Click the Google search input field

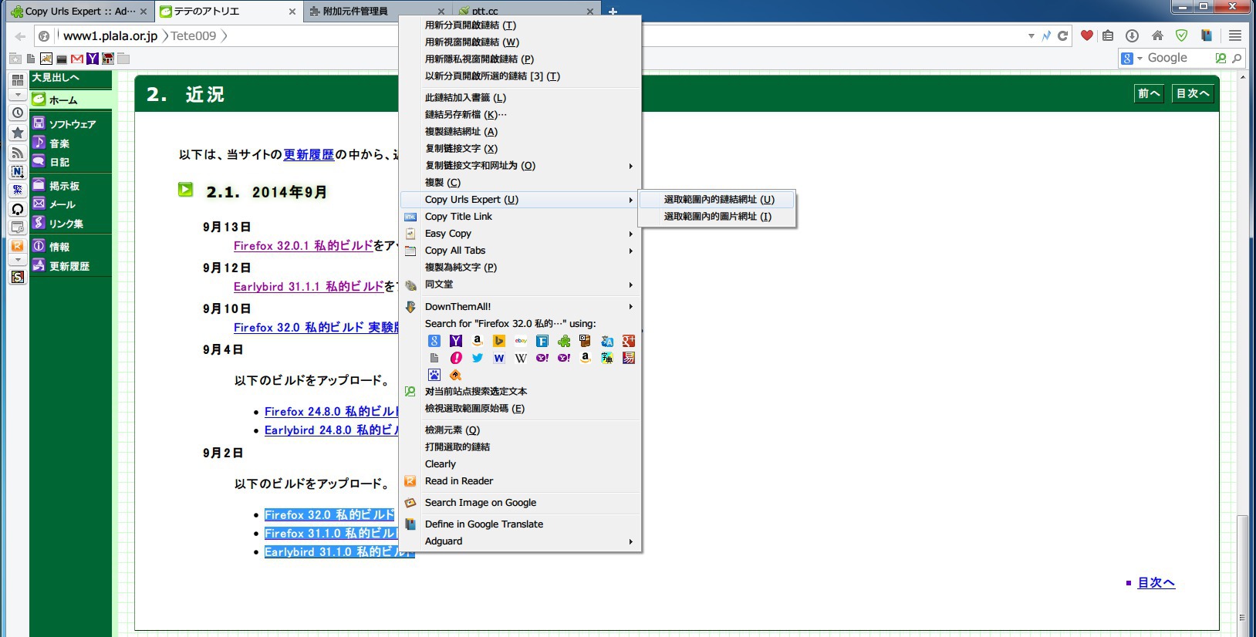(x=1179, y=58)
